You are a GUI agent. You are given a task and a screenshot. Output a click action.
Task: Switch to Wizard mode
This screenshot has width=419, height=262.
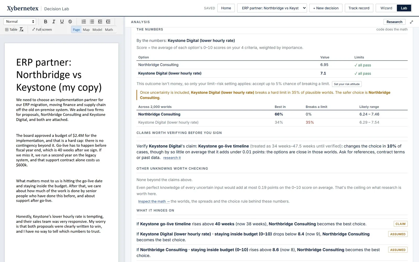[x=386, y=8]
